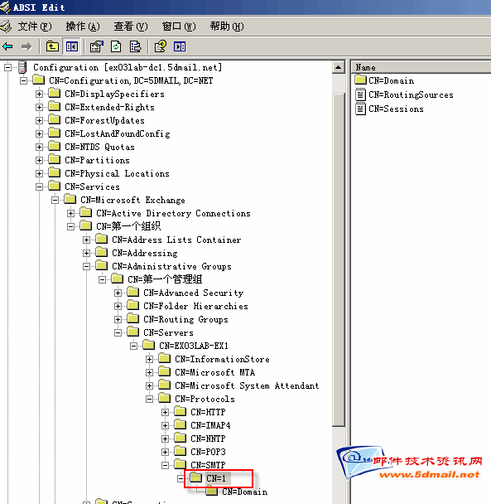Collapse CN=Services node
The width and height of the screenshot is (491, 504).
point(39,187)
